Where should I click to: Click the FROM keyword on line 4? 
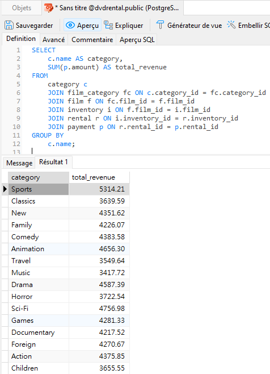click(40, 76)
